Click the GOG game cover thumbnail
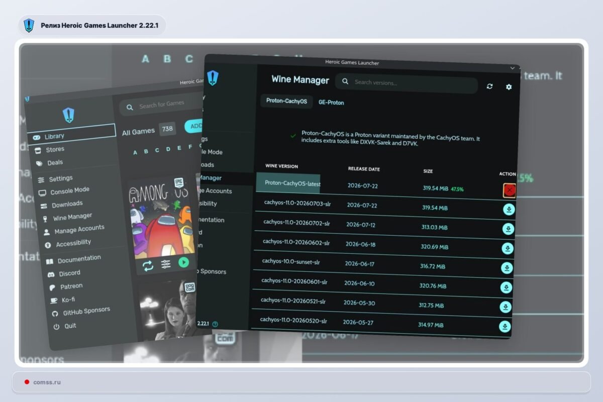The image size is (603, 402). tap(168, 309)
